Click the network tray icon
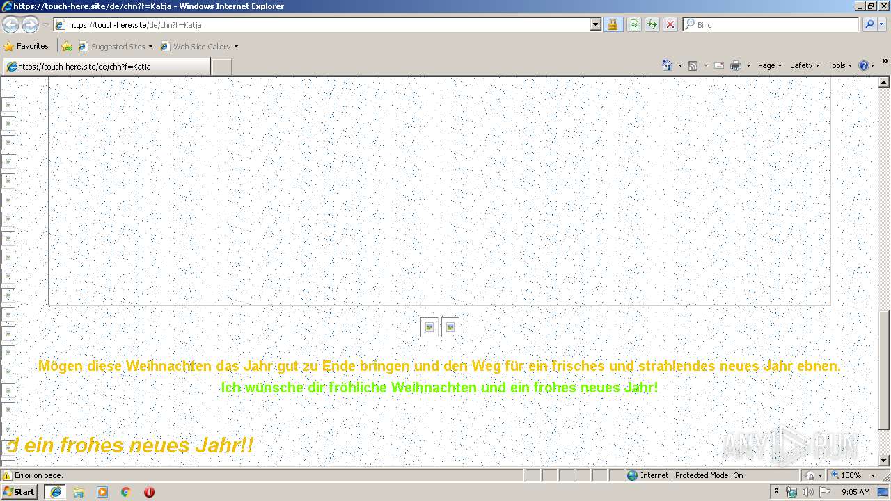 click(791, 492)
